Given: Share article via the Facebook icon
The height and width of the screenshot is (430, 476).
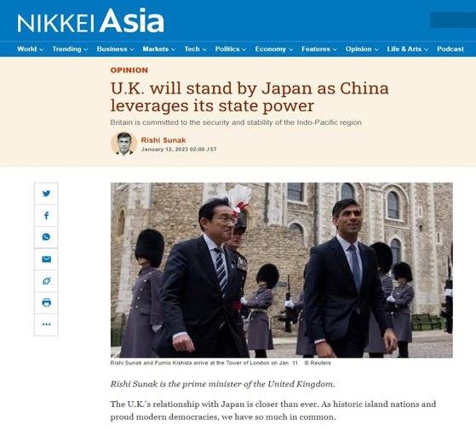Looking at the screenshot, I should pyautogui.click(x=46, y=216).
